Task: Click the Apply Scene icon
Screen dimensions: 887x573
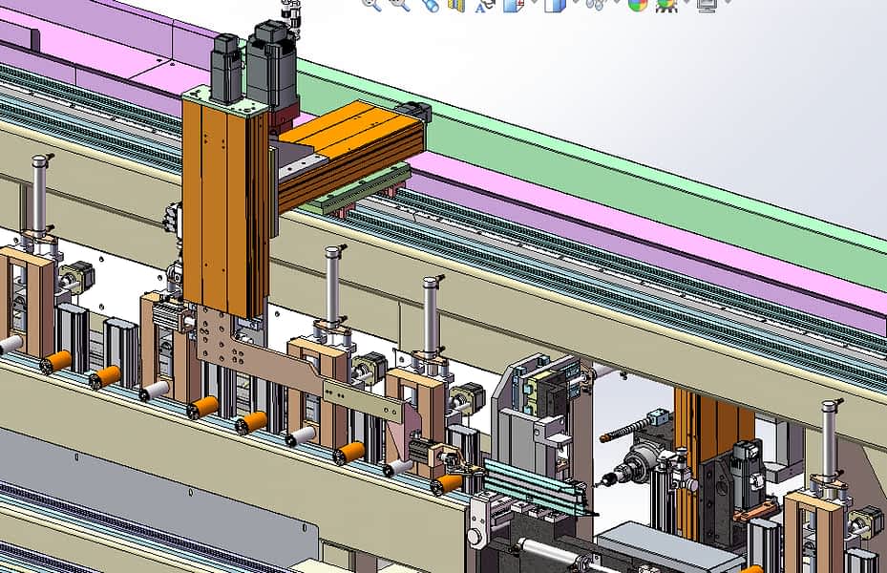Action: (665, 4)
